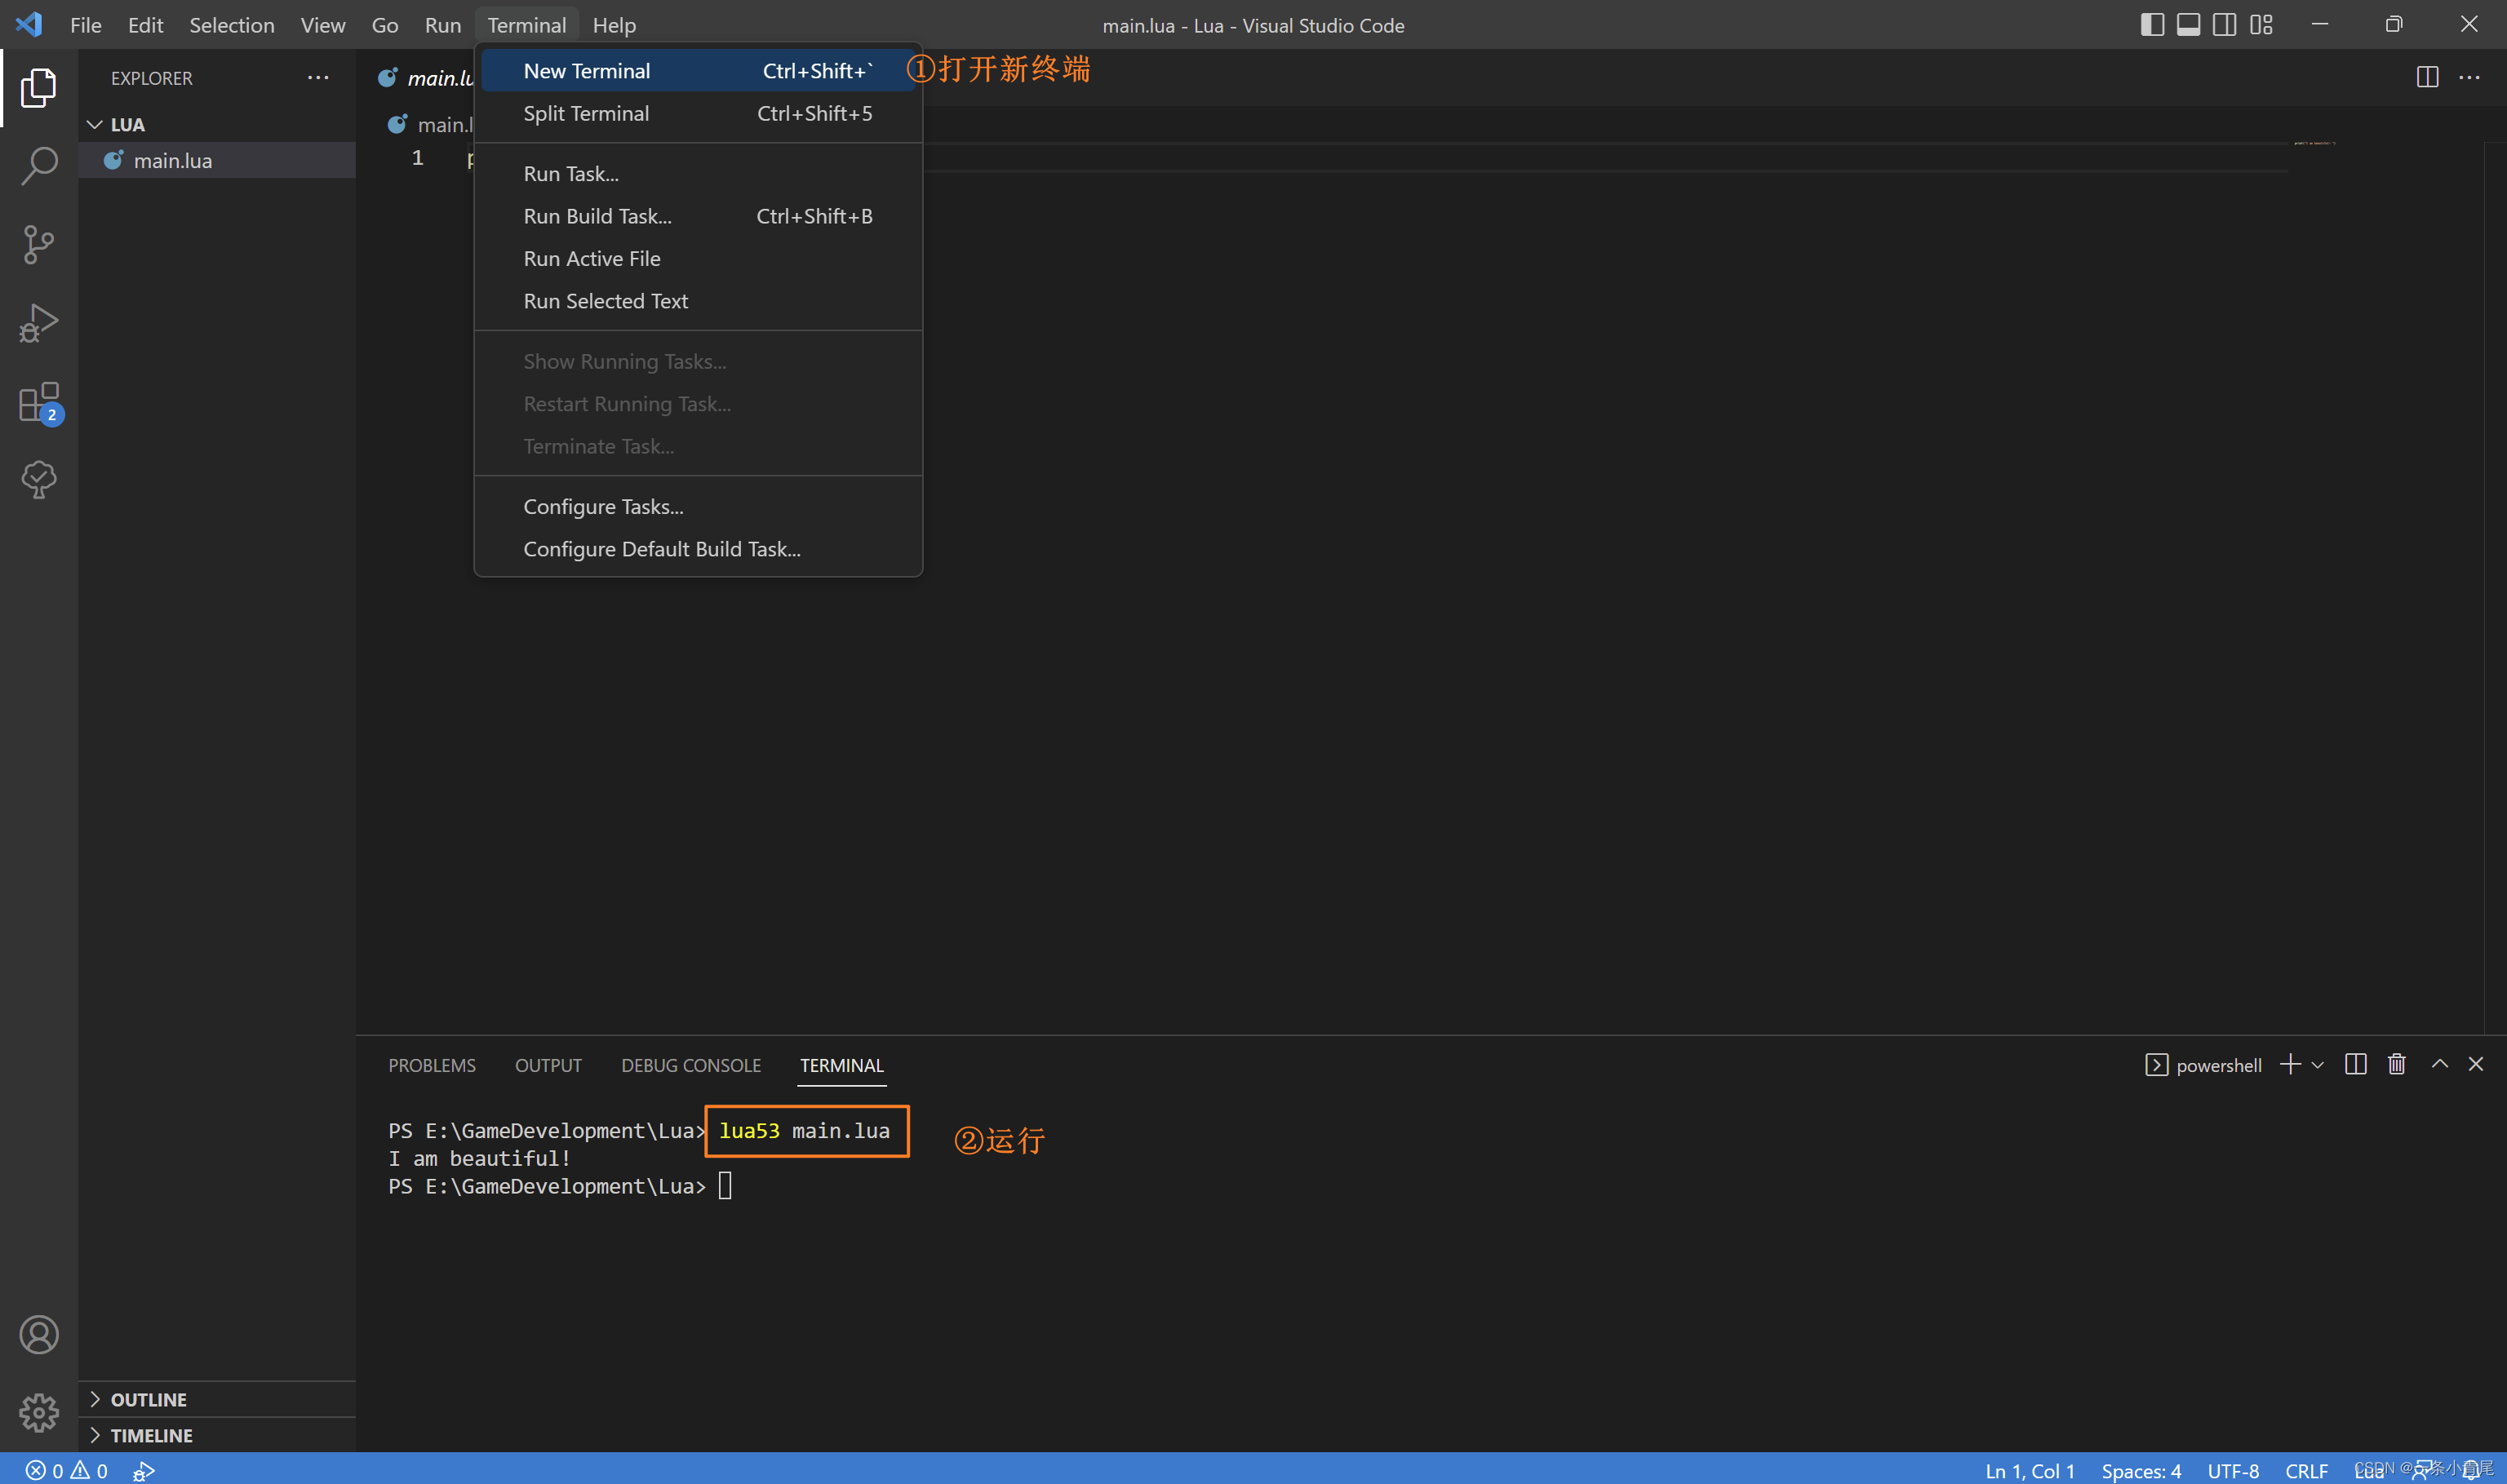Open the Source Control view

[x=38, y=244]
